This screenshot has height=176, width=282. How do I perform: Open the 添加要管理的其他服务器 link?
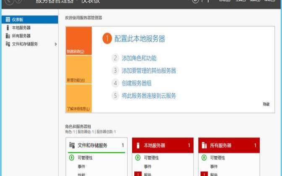[149, 70]
